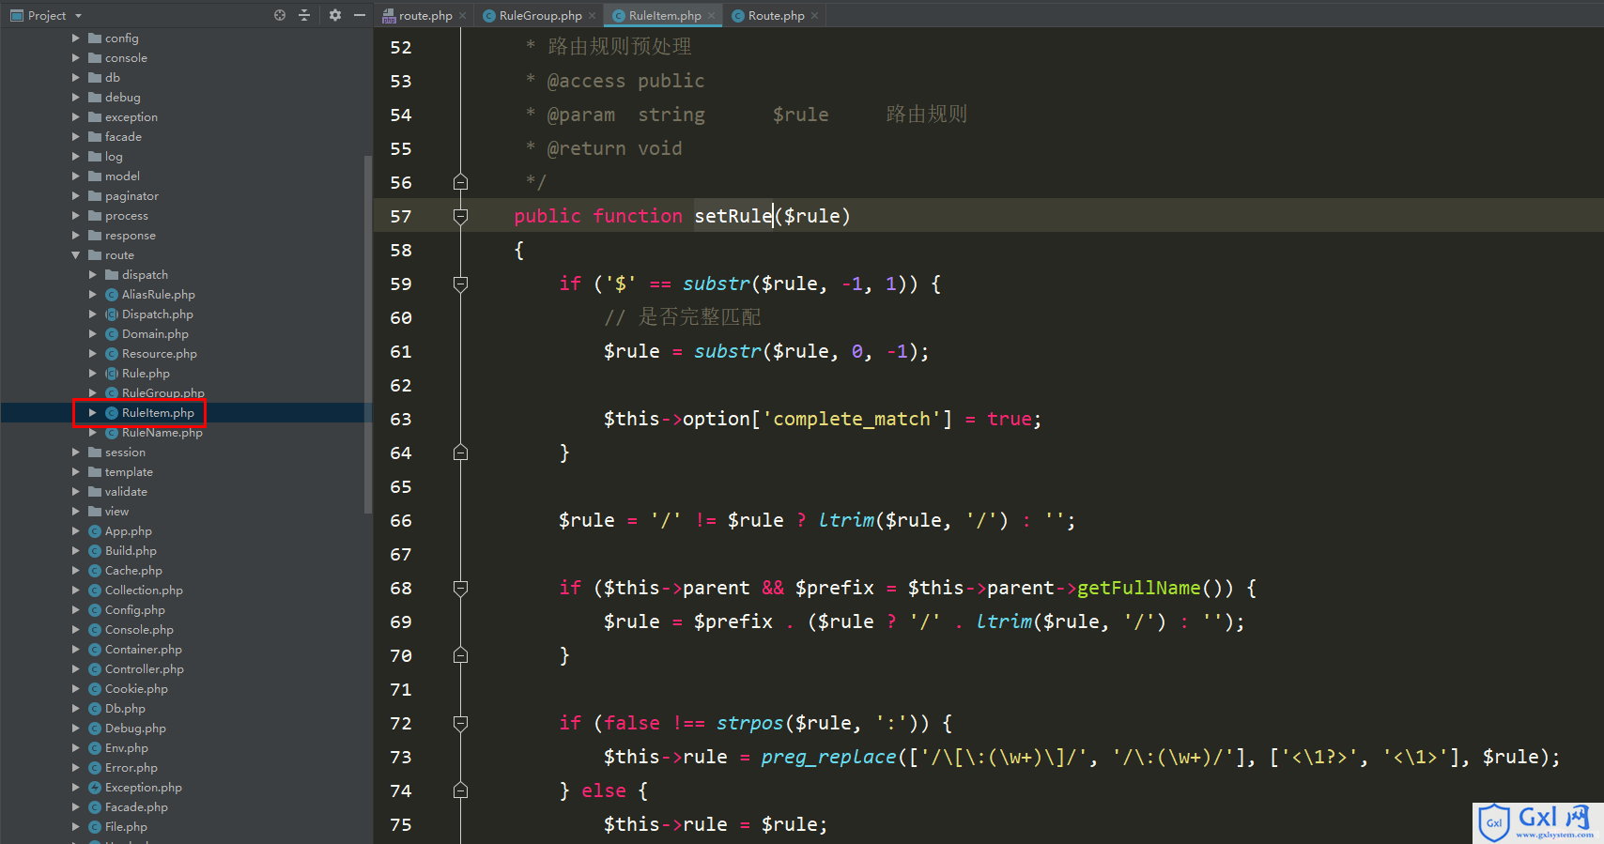Toggle the code fold marker on line 68

pyautogui.click(x=460, y=588)
